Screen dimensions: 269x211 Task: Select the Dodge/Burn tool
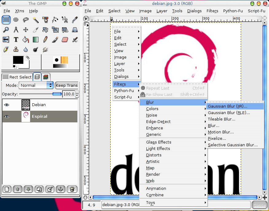pyautogui.click(x=36, y=50)
